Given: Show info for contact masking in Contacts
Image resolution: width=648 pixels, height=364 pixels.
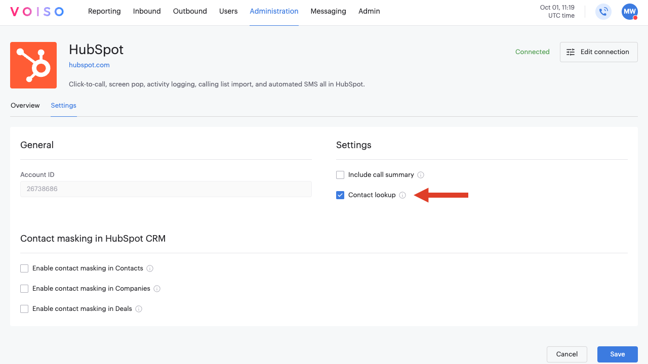Looking at the screenshot, I should (150, 268).
